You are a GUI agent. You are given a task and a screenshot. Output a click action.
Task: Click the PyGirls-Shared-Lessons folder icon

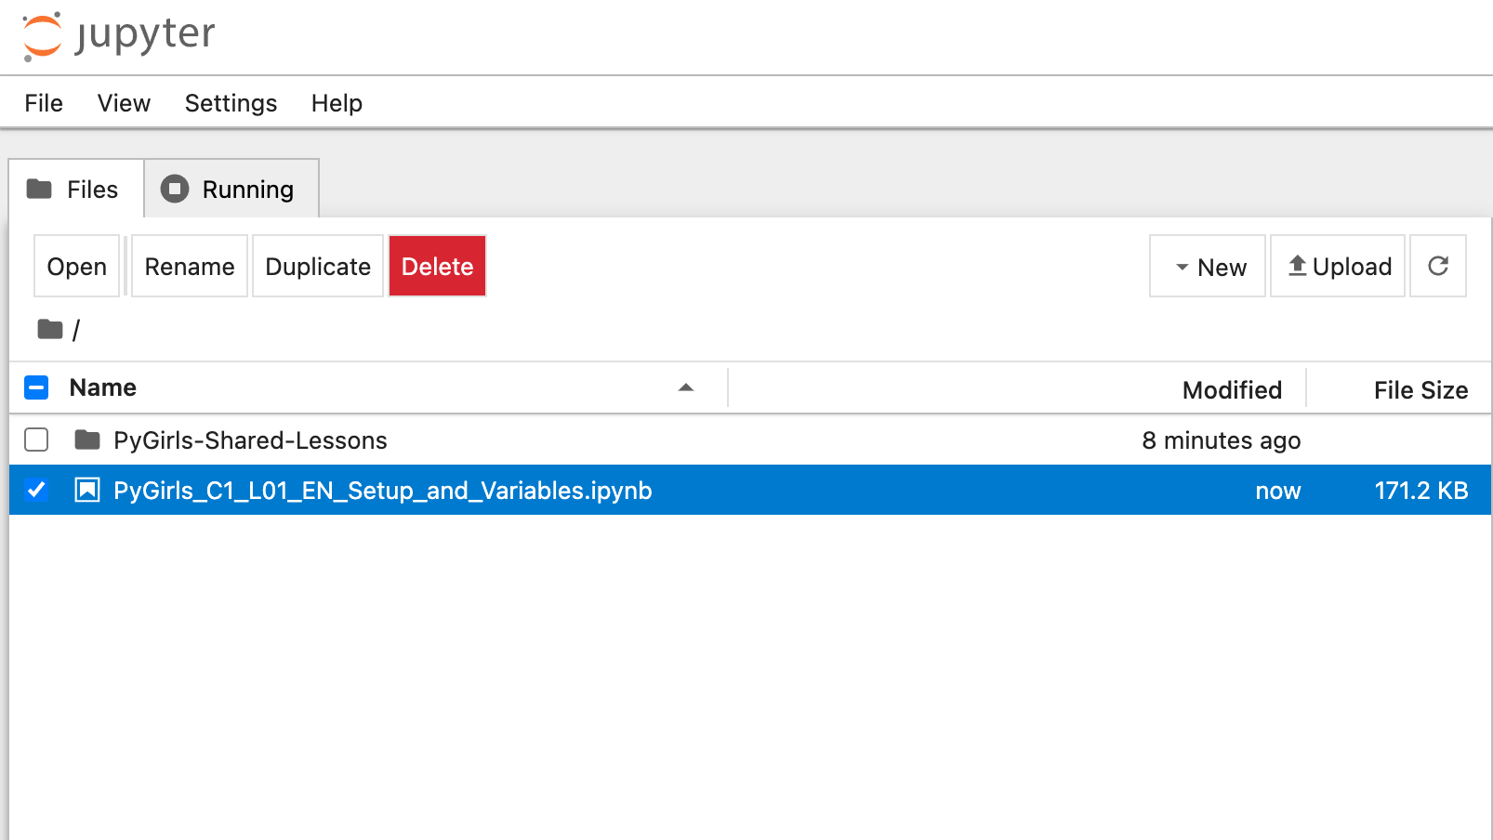click(87, 440)
